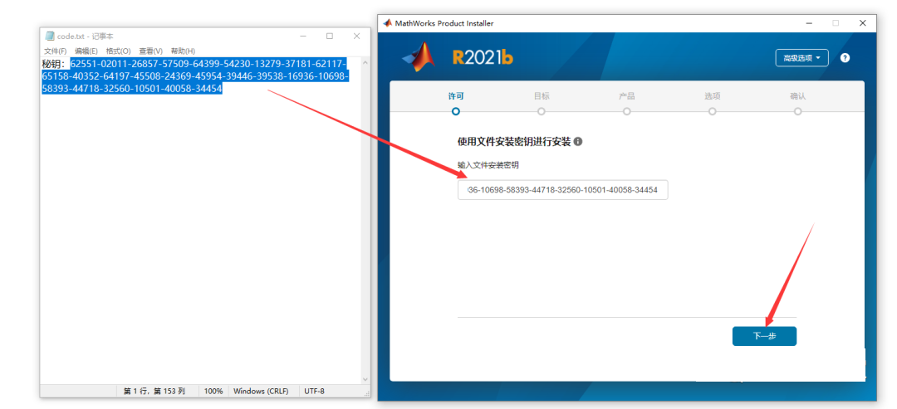The width and height of the screenshot is (897, 409).
Task: Click the MATLAB logo in the installer header
Action: [420, 57]
